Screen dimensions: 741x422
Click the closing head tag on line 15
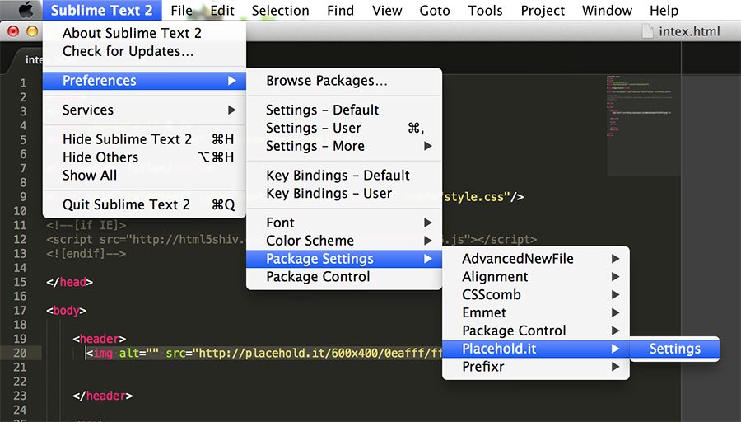pyautogui.click(x=69, y=282)
